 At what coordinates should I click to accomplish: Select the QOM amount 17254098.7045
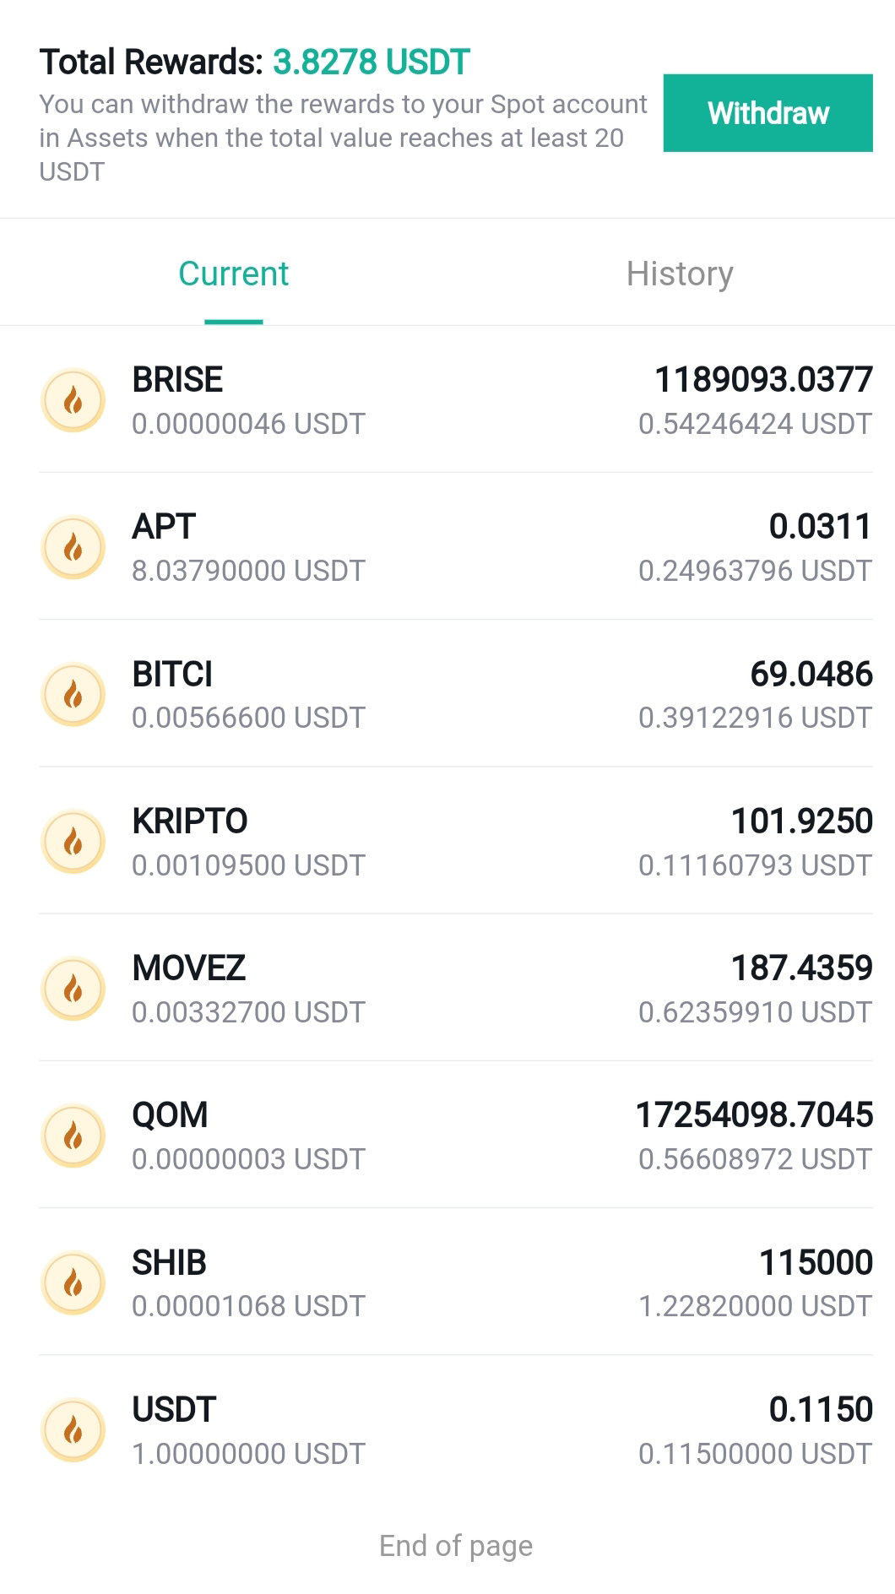coord(754,1114)
